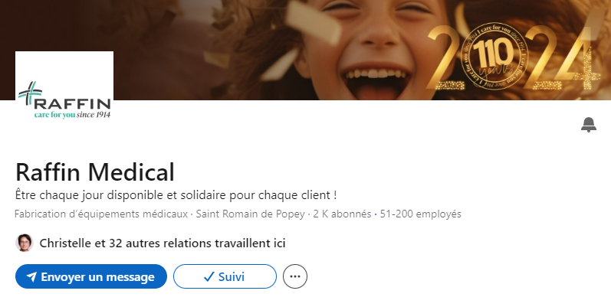Open the three-dots more options menu
The image size is (611, 307).
pos(295,276)
